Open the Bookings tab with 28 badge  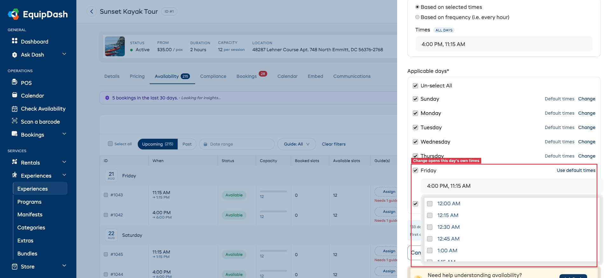(x=251, y=76)
